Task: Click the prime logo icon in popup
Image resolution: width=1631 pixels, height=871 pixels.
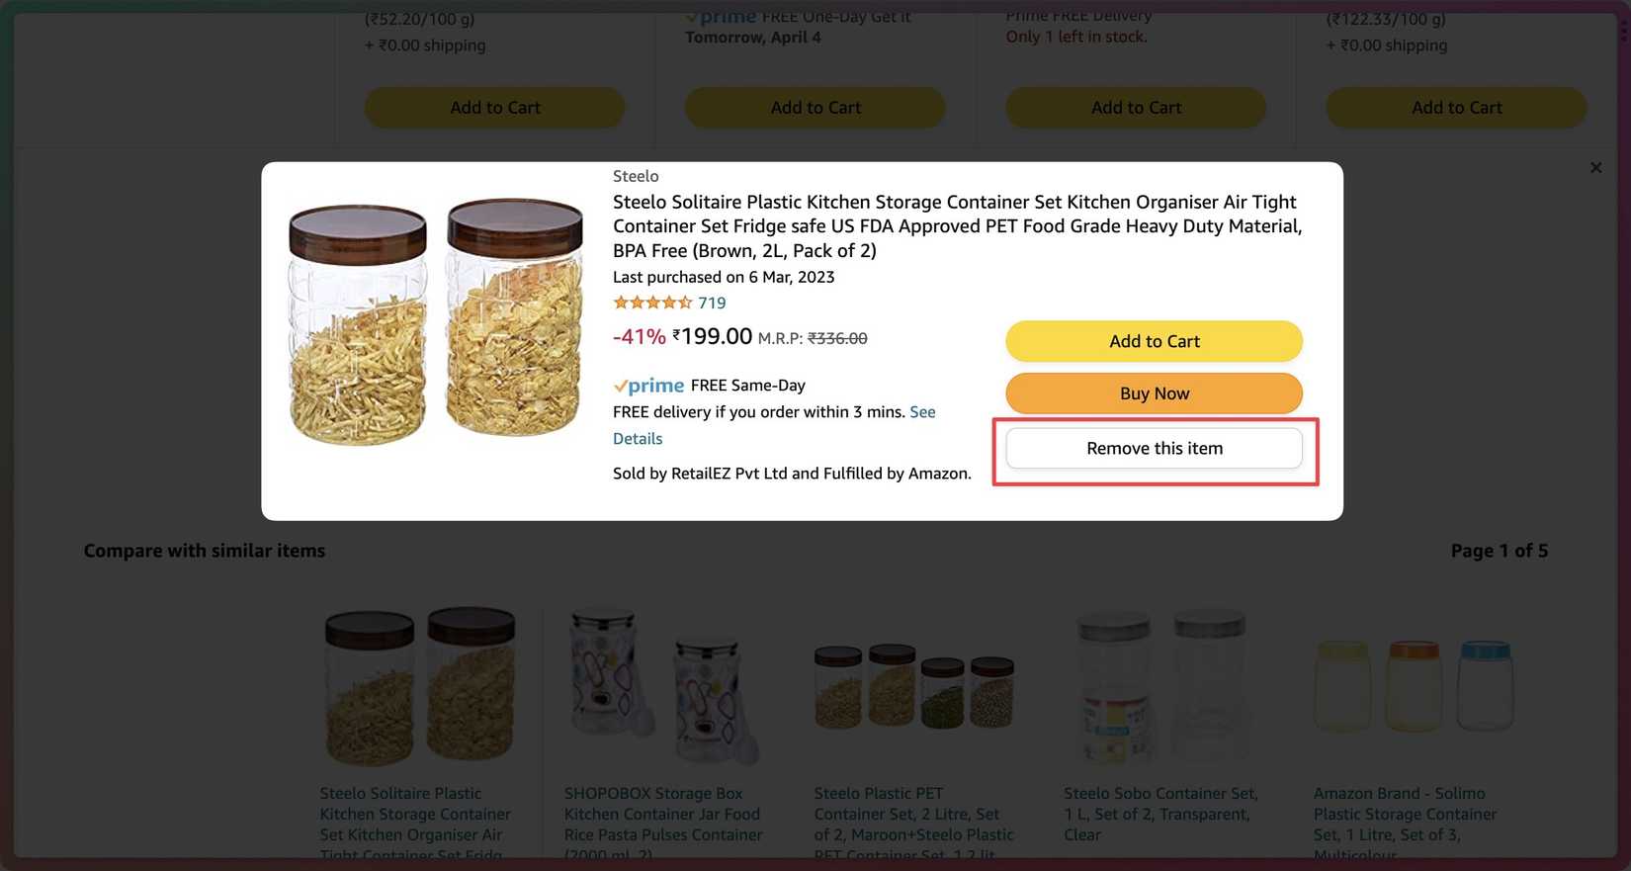Action: click(x=648, y=386)
